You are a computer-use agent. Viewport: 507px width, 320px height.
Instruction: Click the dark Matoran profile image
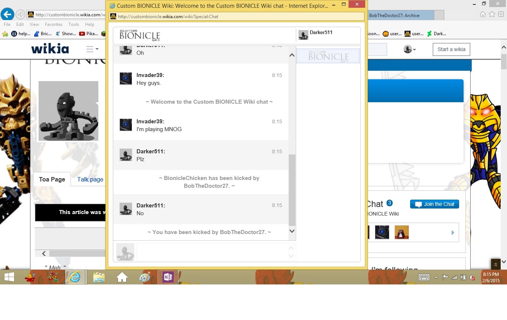point(68,111)
